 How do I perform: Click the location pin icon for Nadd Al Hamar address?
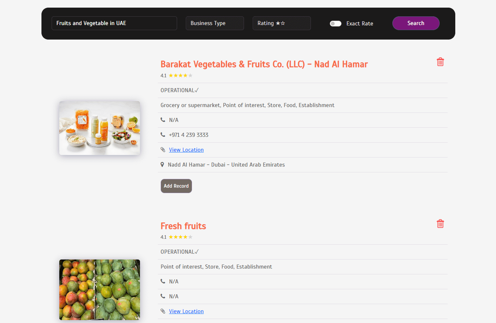[x=162, y=164]
